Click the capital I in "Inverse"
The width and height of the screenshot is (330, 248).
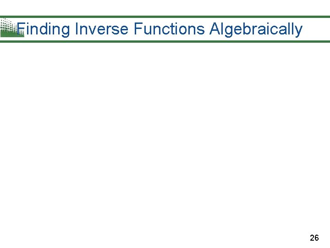[76, 29]
